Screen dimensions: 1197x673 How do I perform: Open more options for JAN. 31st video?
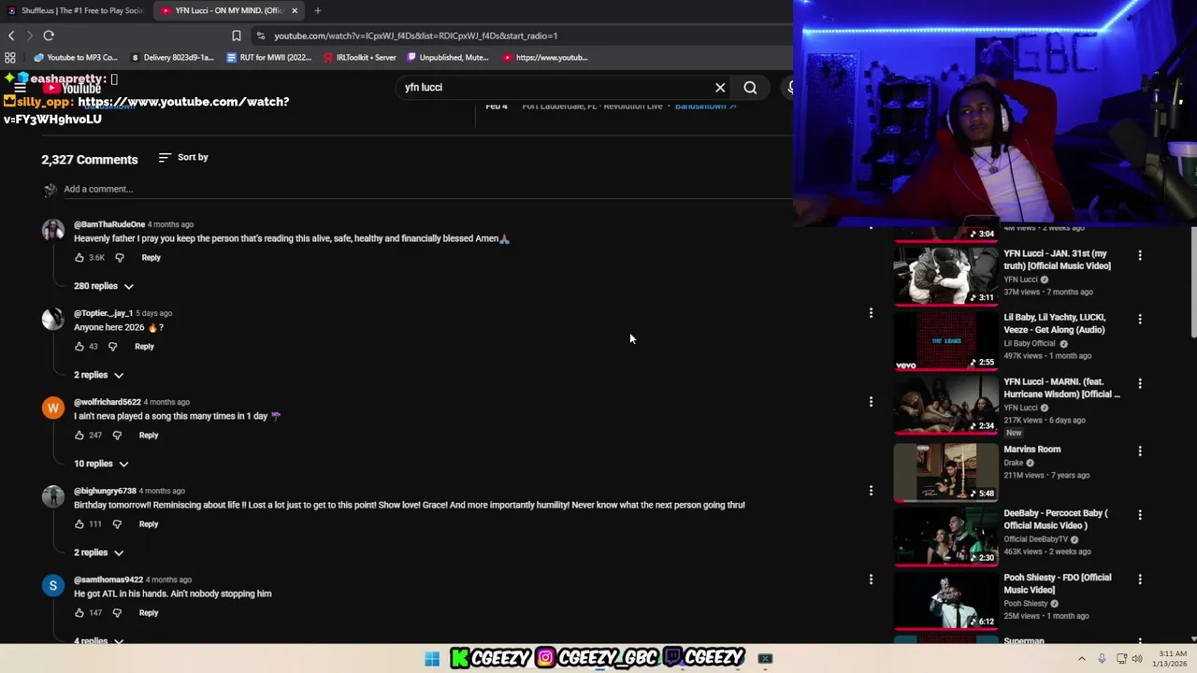pos(1140,255)
